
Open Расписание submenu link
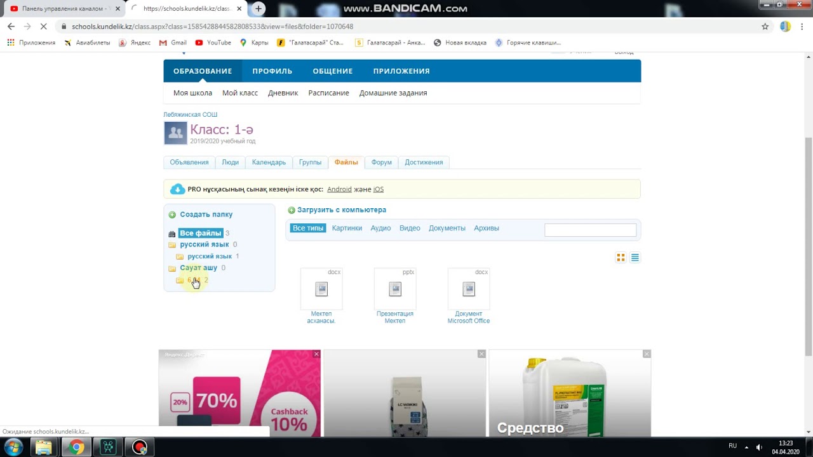[x=328, y=93]
